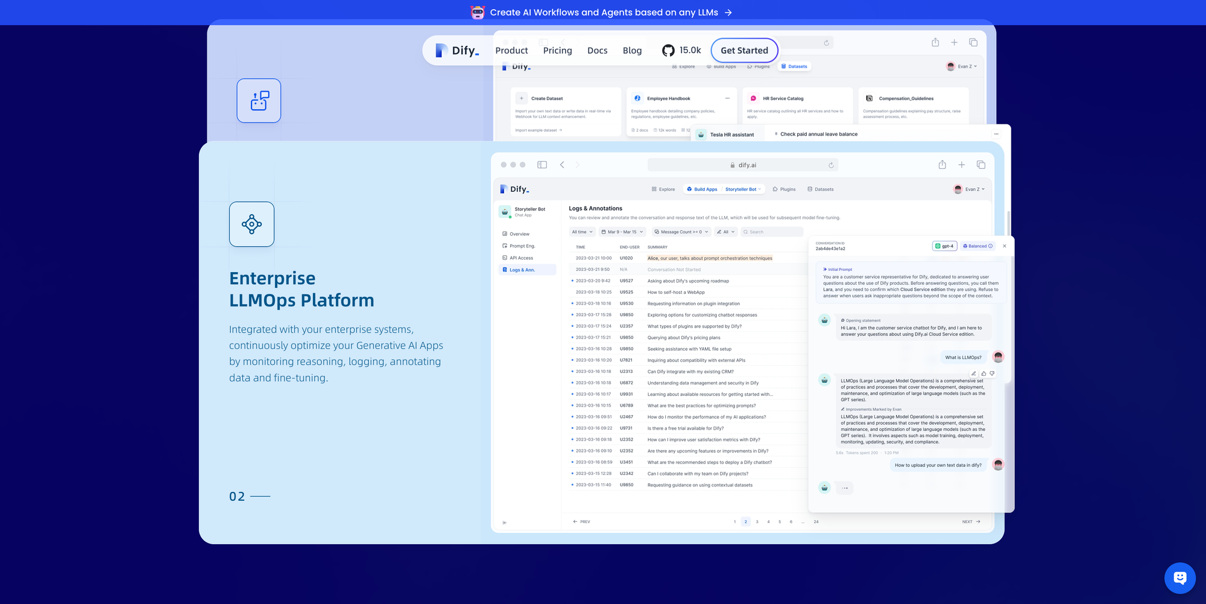Click the dify.ai address bar in the front browser

tap(742, 165)
